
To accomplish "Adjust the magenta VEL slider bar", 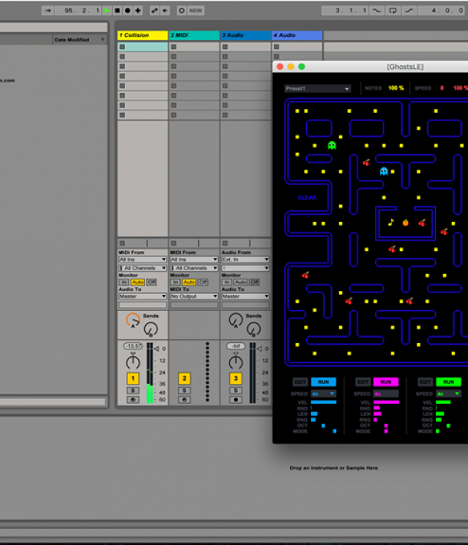I will (x=386, y=402).
